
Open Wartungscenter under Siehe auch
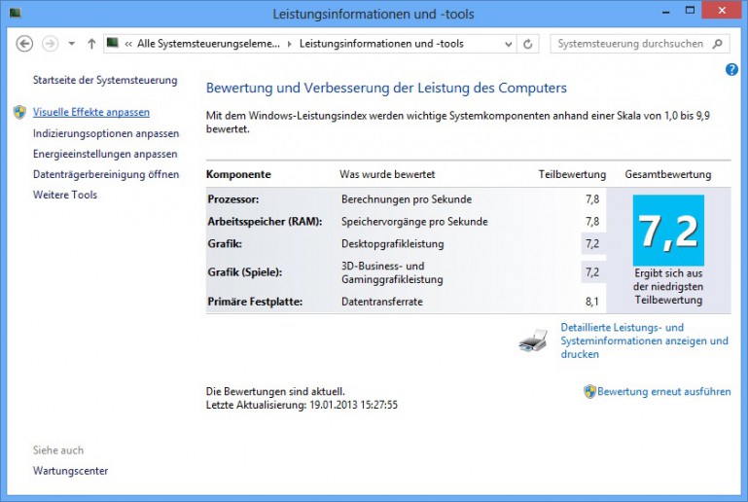[70, 471]
